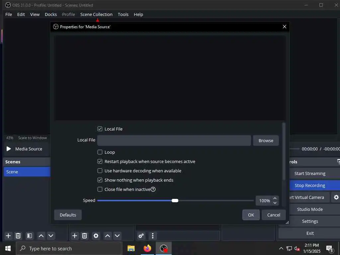Open Windows Start menu
The width and height of the screenshot is (340, 255).
point(8,248)
